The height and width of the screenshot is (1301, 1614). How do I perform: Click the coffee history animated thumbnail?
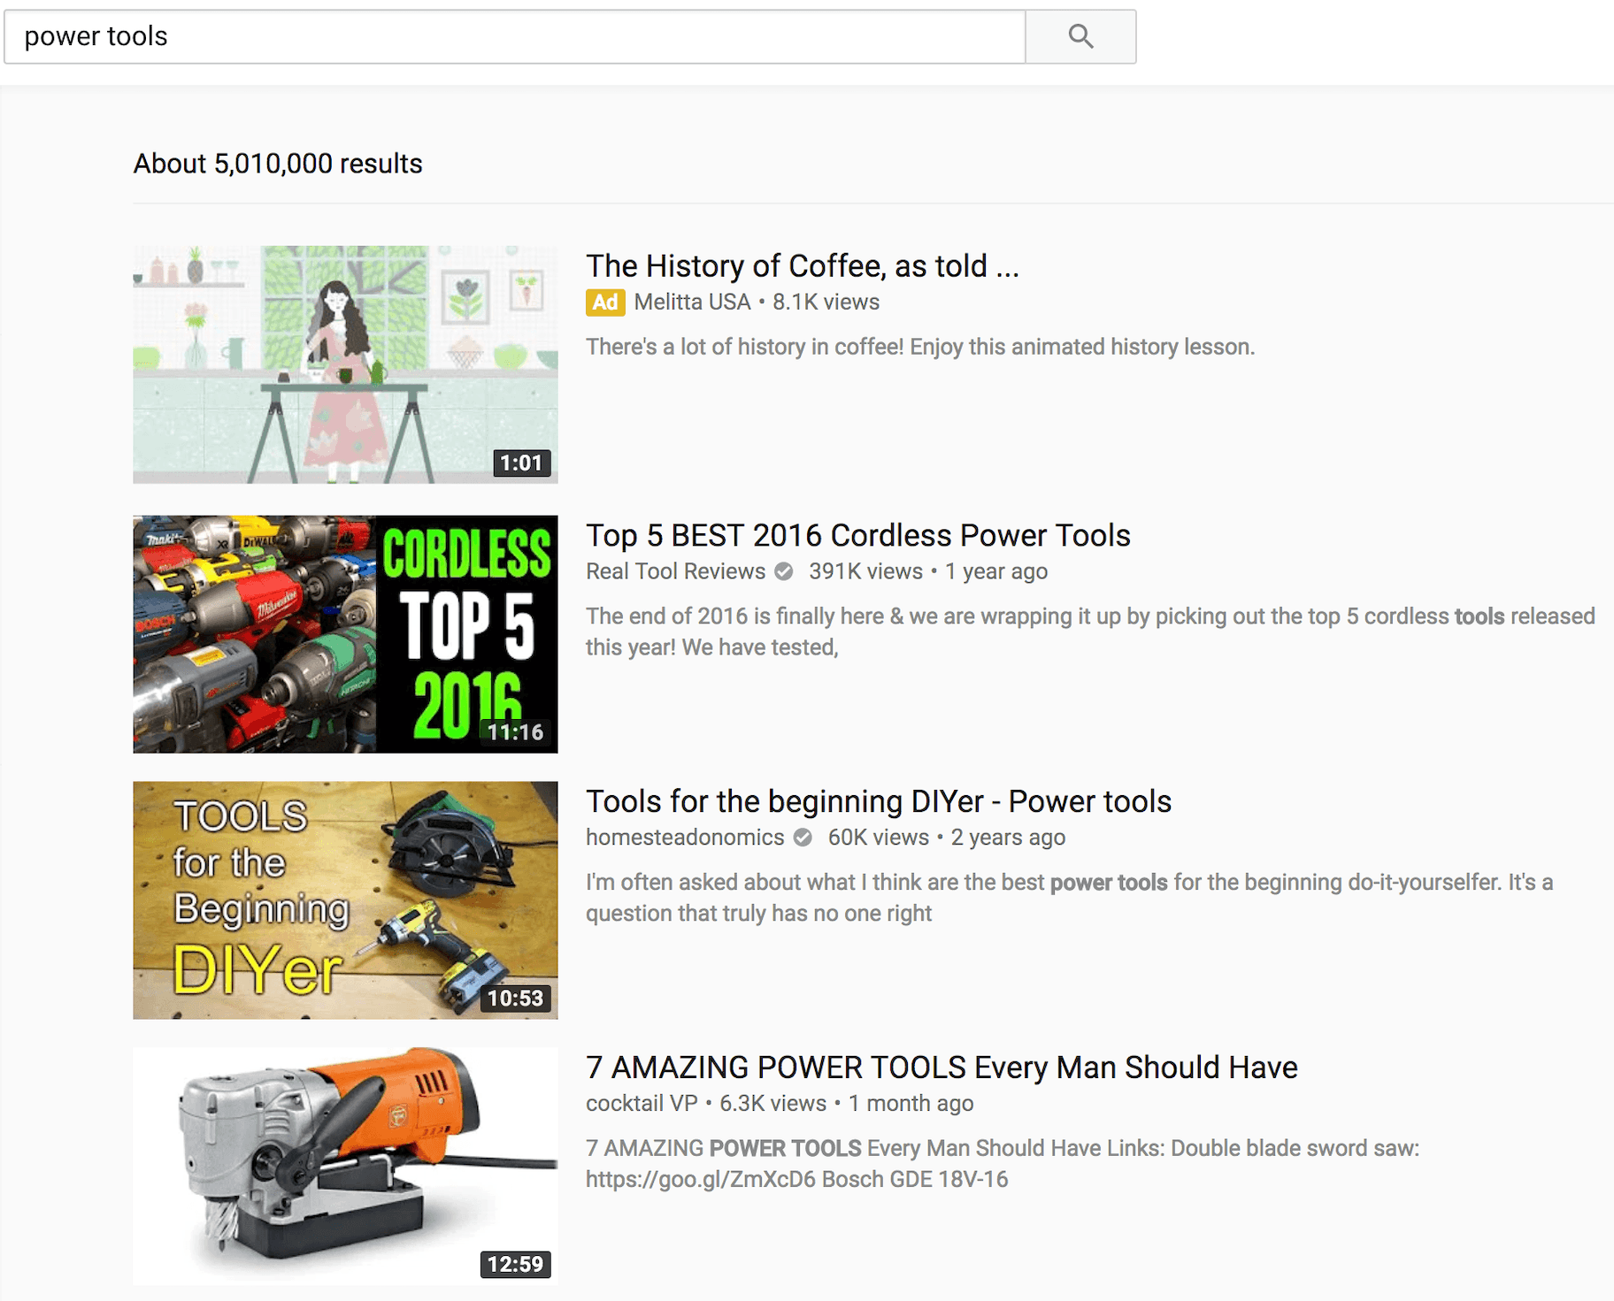point(345,364)
